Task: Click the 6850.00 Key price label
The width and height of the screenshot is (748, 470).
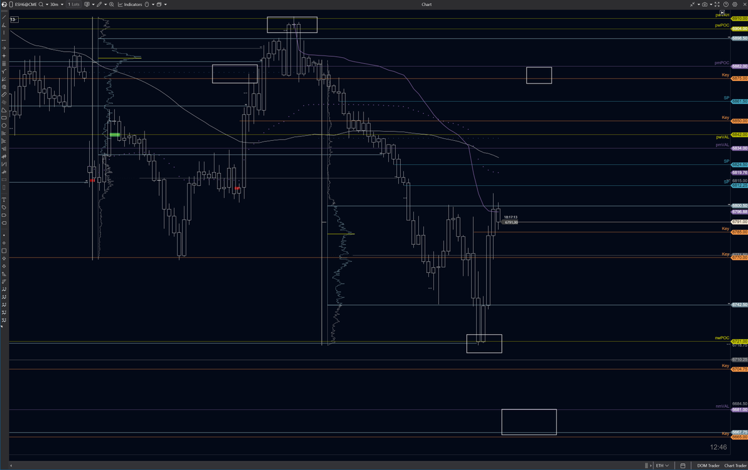Action: (739, 120)
